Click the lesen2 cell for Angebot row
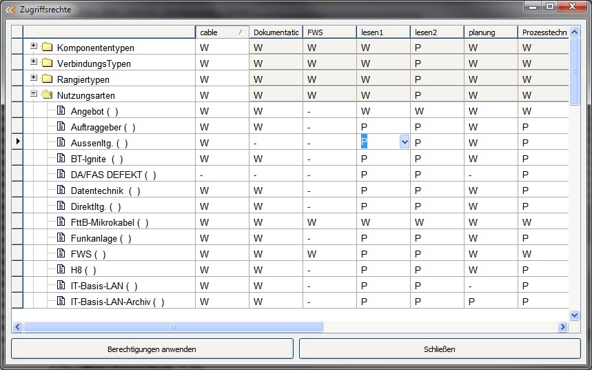The height and width of the screenshot is (370, 592). point(437,110)
